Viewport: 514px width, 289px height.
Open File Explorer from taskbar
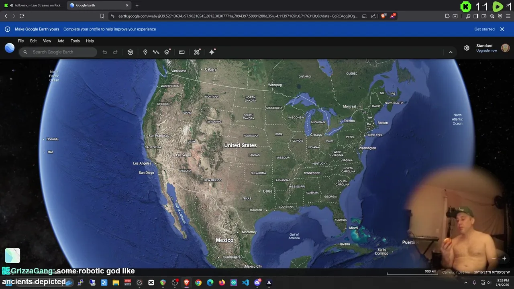116,283
